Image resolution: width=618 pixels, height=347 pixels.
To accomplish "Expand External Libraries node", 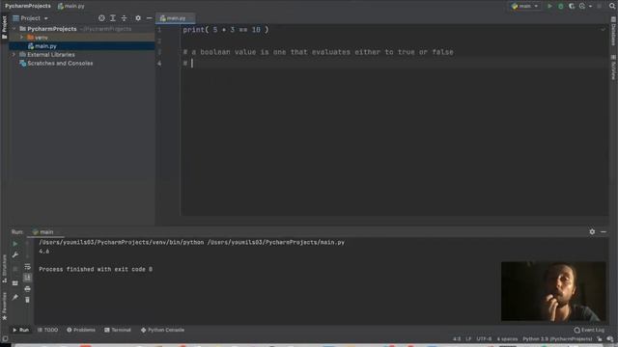I will point(14,55).
